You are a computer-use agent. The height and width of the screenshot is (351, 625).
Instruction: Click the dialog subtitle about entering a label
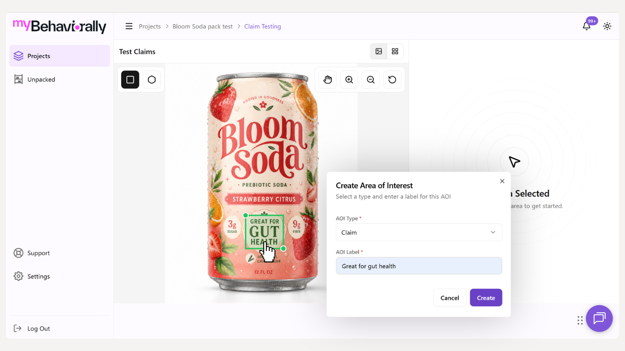point(393,197)
